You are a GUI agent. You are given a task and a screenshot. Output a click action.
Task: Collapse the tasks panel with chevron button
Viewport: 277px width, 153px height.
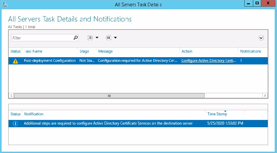(261, 38)
